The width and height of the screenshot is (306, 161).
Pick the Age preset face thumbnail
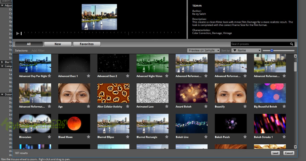[x=74, y=93]
